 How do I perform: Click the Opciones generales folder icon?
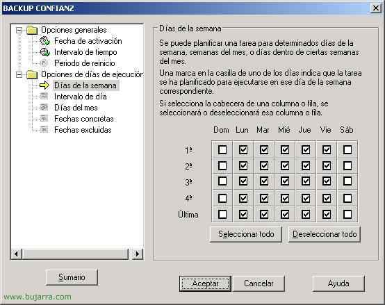tap(32, 30)
